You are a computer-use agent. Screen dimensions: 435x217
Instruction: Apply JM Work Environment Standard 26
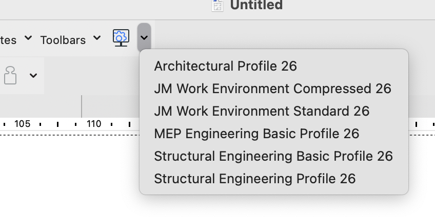click(262, 111)
